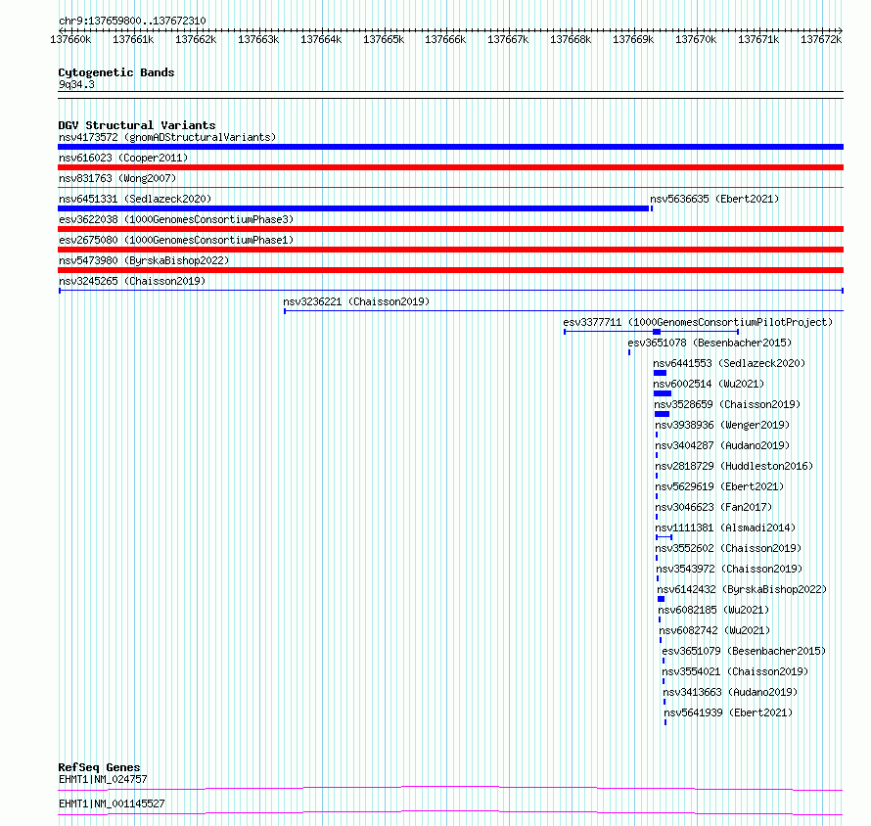The width and height of the screenshot is (871, 826).
Task: Open esv3377711 1000GenomesConsortiumPilotProject label
Action: click(x=698, y=322)
